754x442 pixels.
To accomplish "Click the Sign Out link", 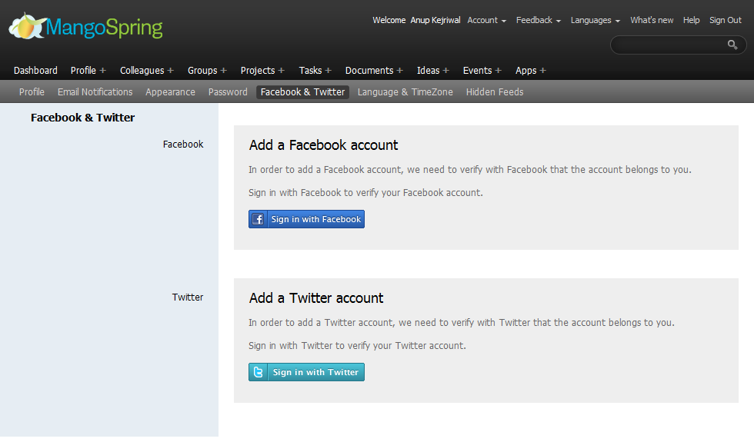I will (725, 20).
